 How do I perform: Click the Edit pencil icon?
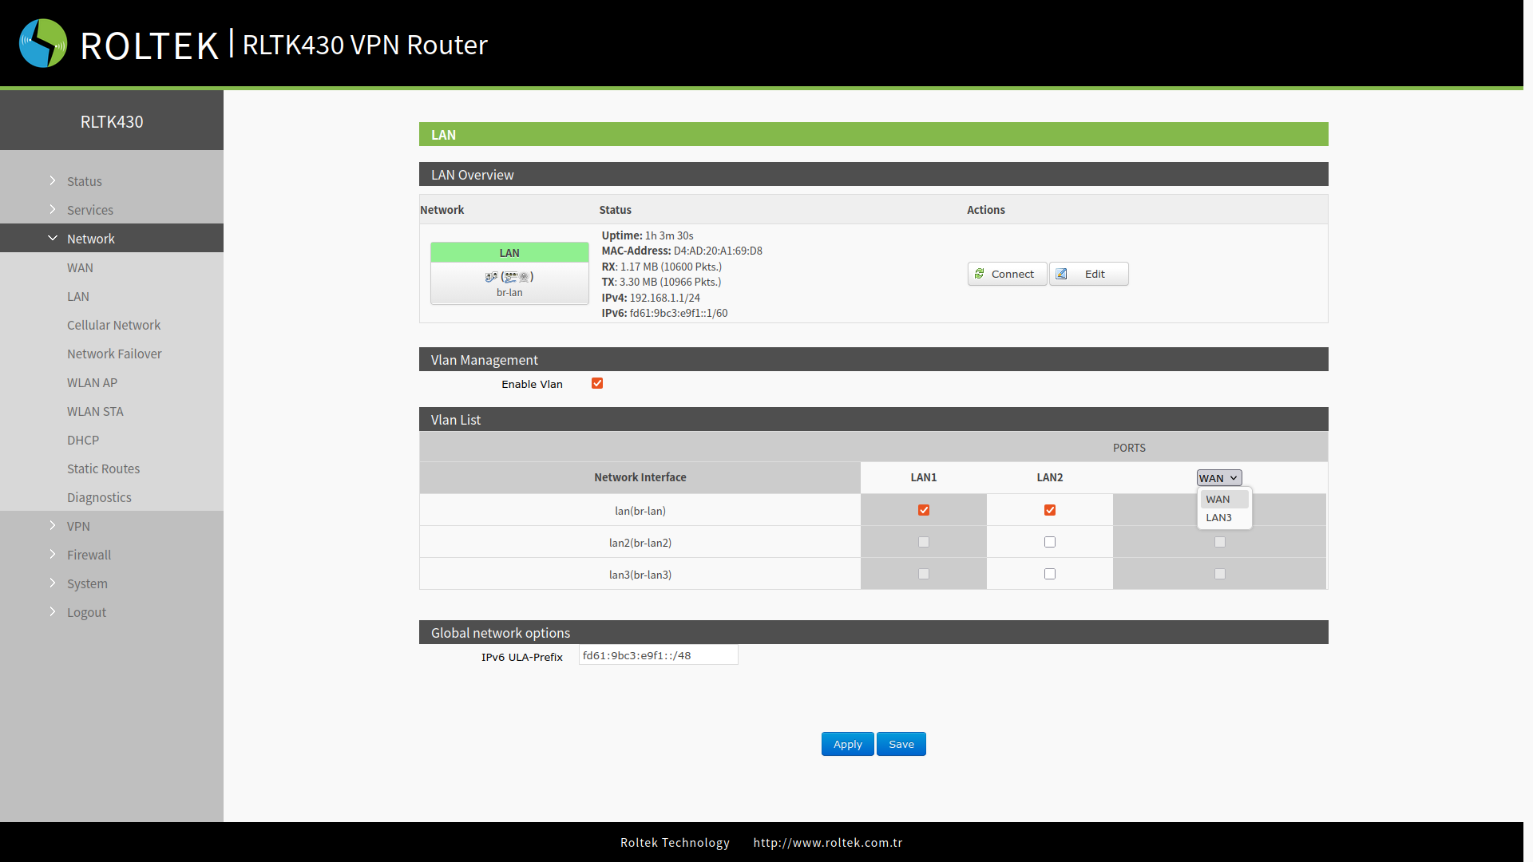1061,274
